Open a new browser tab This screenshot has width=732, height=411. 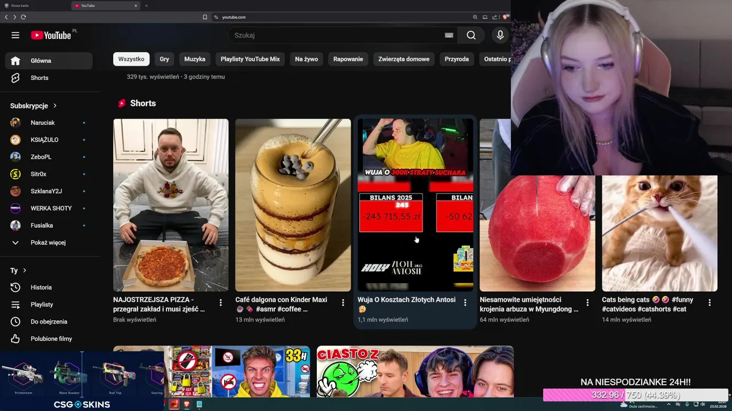tap(146, 6)
